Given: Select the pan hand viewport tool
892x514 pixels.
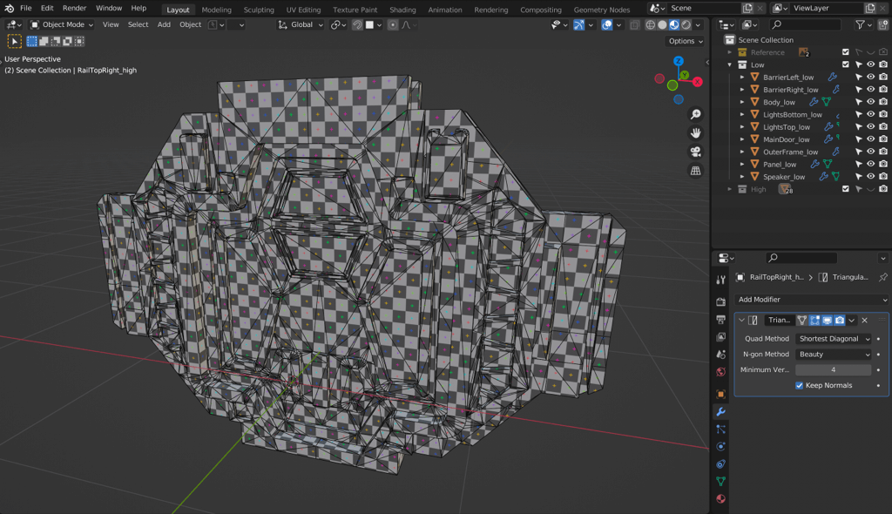Looking at the screenshot, I should click(696, 133).
